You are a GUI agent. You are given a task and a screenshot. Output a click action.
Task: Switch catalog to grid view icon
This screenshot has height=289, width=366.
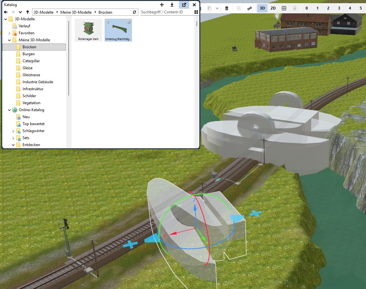196,12
